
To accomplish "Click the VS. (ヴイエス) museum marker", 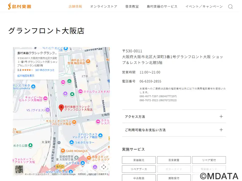I will pos(47,110).
